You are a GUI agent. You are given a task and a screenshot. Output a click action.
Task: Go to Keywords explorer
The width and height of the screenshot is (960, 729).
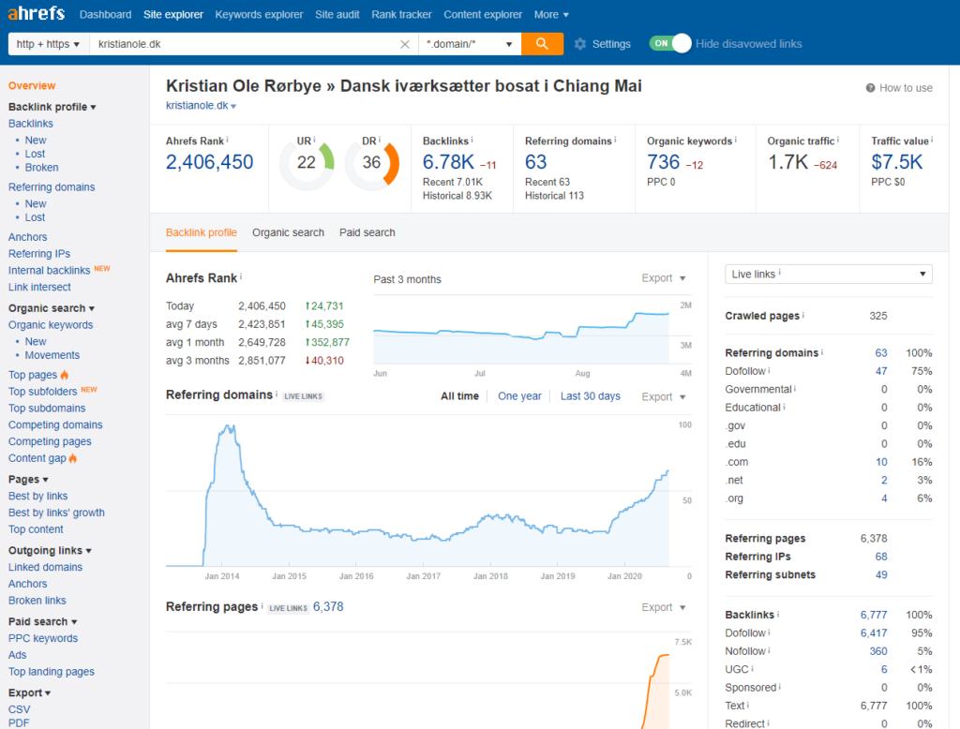point(259,15)
